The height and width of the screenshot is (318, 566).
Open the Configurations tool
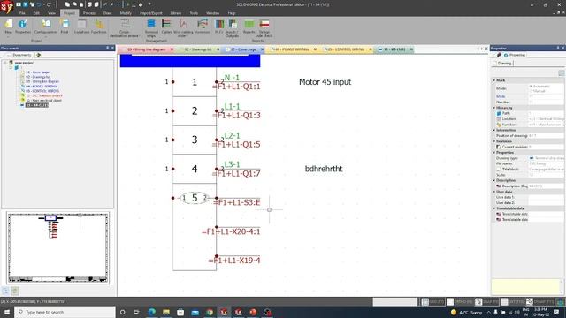(x=46, y=26)
